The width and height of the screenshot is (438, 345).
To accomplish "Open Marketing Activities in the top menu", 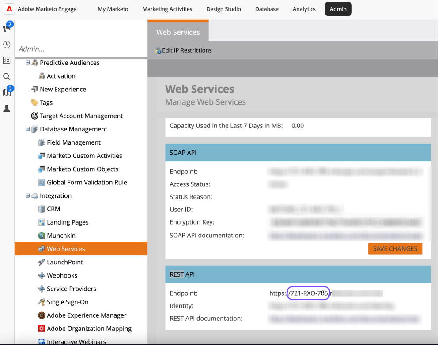I will click(167, 9).
